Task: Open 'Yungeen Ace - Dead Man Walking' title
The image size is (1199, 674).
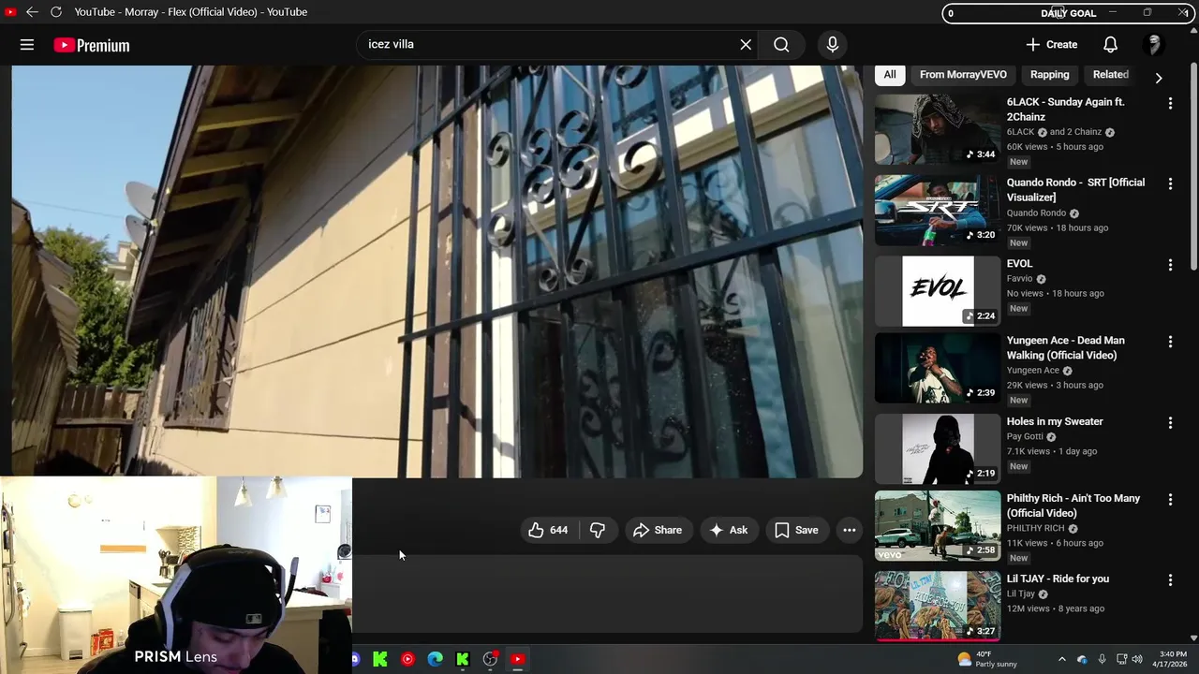Action: tap(1065, 347)
